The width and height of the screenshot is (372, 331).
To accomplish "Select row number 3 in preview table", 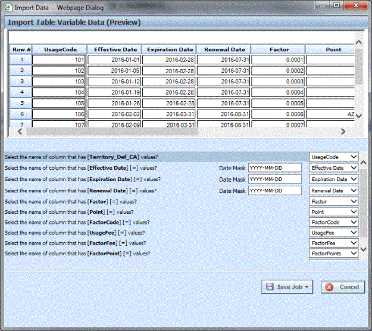I will tap(21, 82).
